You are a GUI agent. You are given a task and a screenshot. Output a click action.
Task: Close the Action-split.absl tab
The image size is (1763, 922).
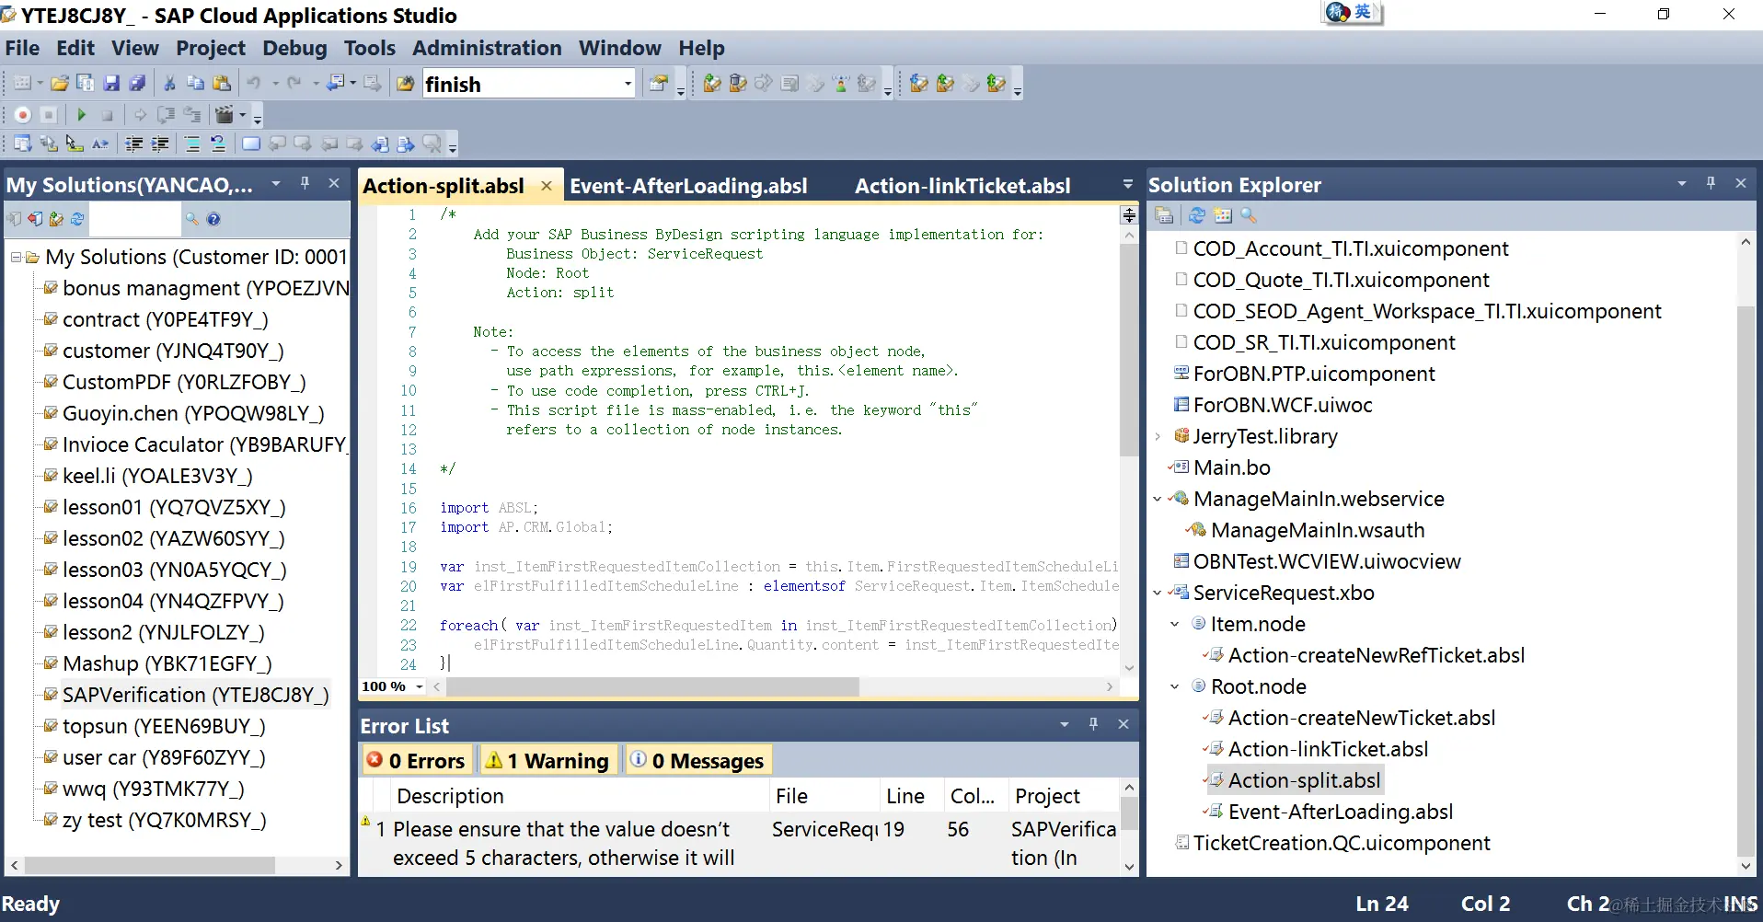[547, 186]
